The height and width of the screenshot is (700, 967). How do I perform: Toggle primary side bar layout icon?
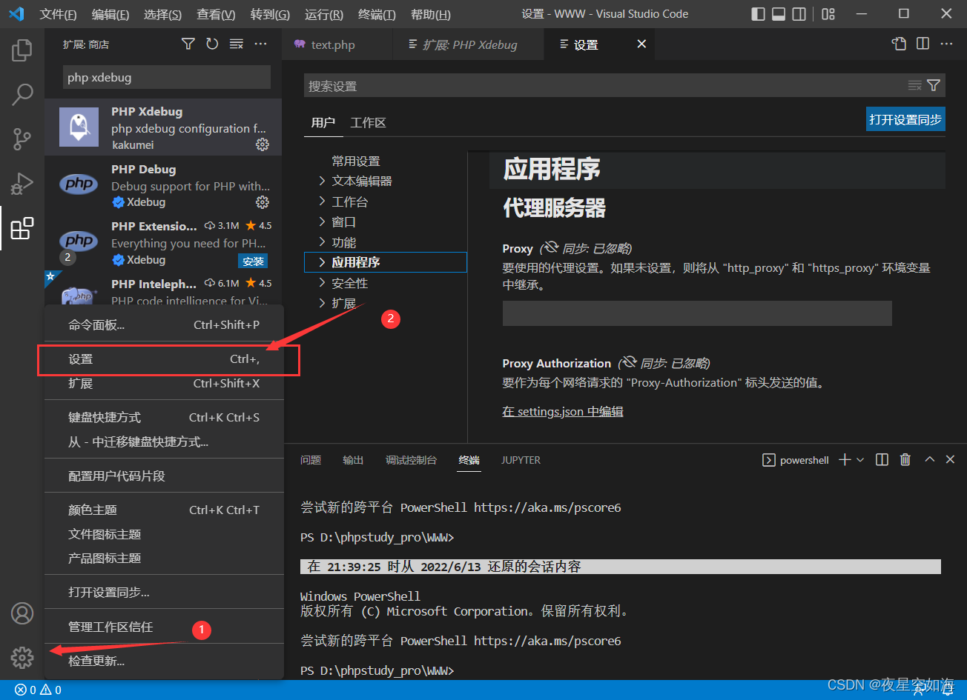pos(758,14)
